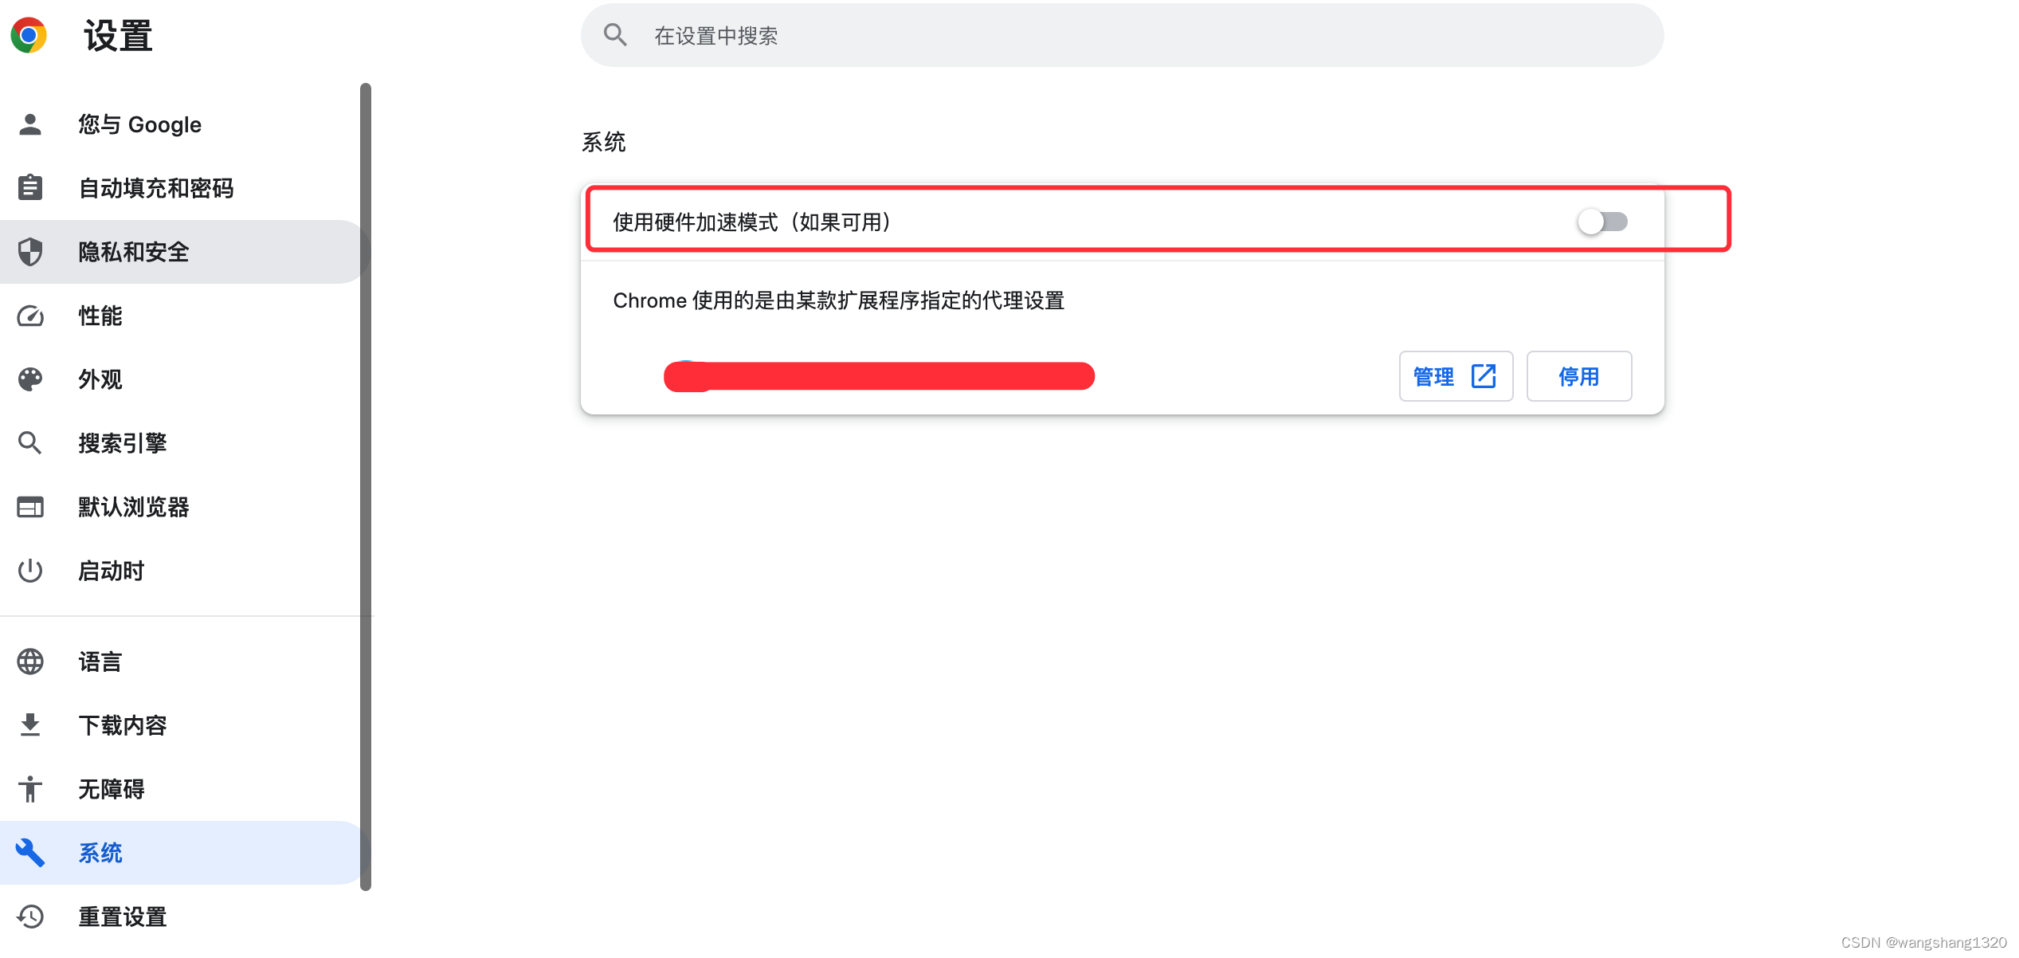Open 无障碍 settings
The width and height of the screenshot is (2019, 958).
tap(182, 789)
